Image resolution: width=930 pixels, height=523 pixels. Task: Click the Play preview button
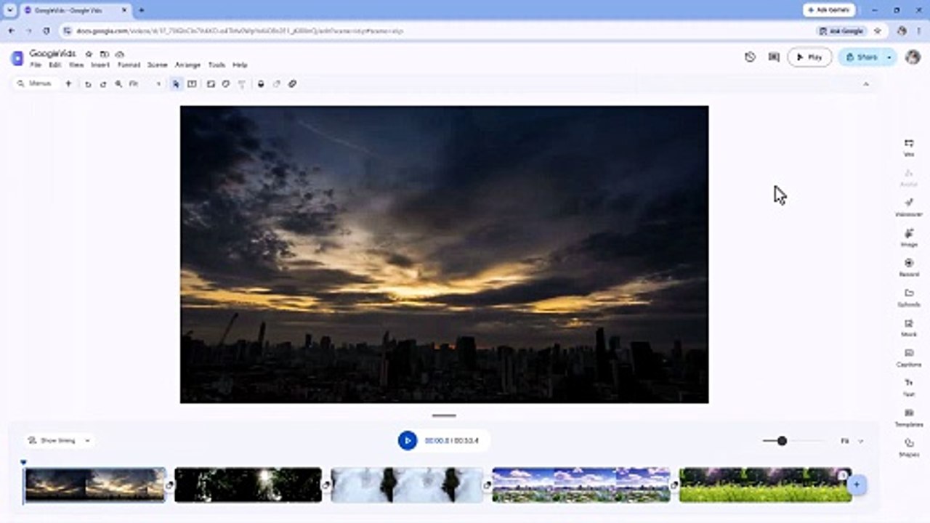point(809,57)
